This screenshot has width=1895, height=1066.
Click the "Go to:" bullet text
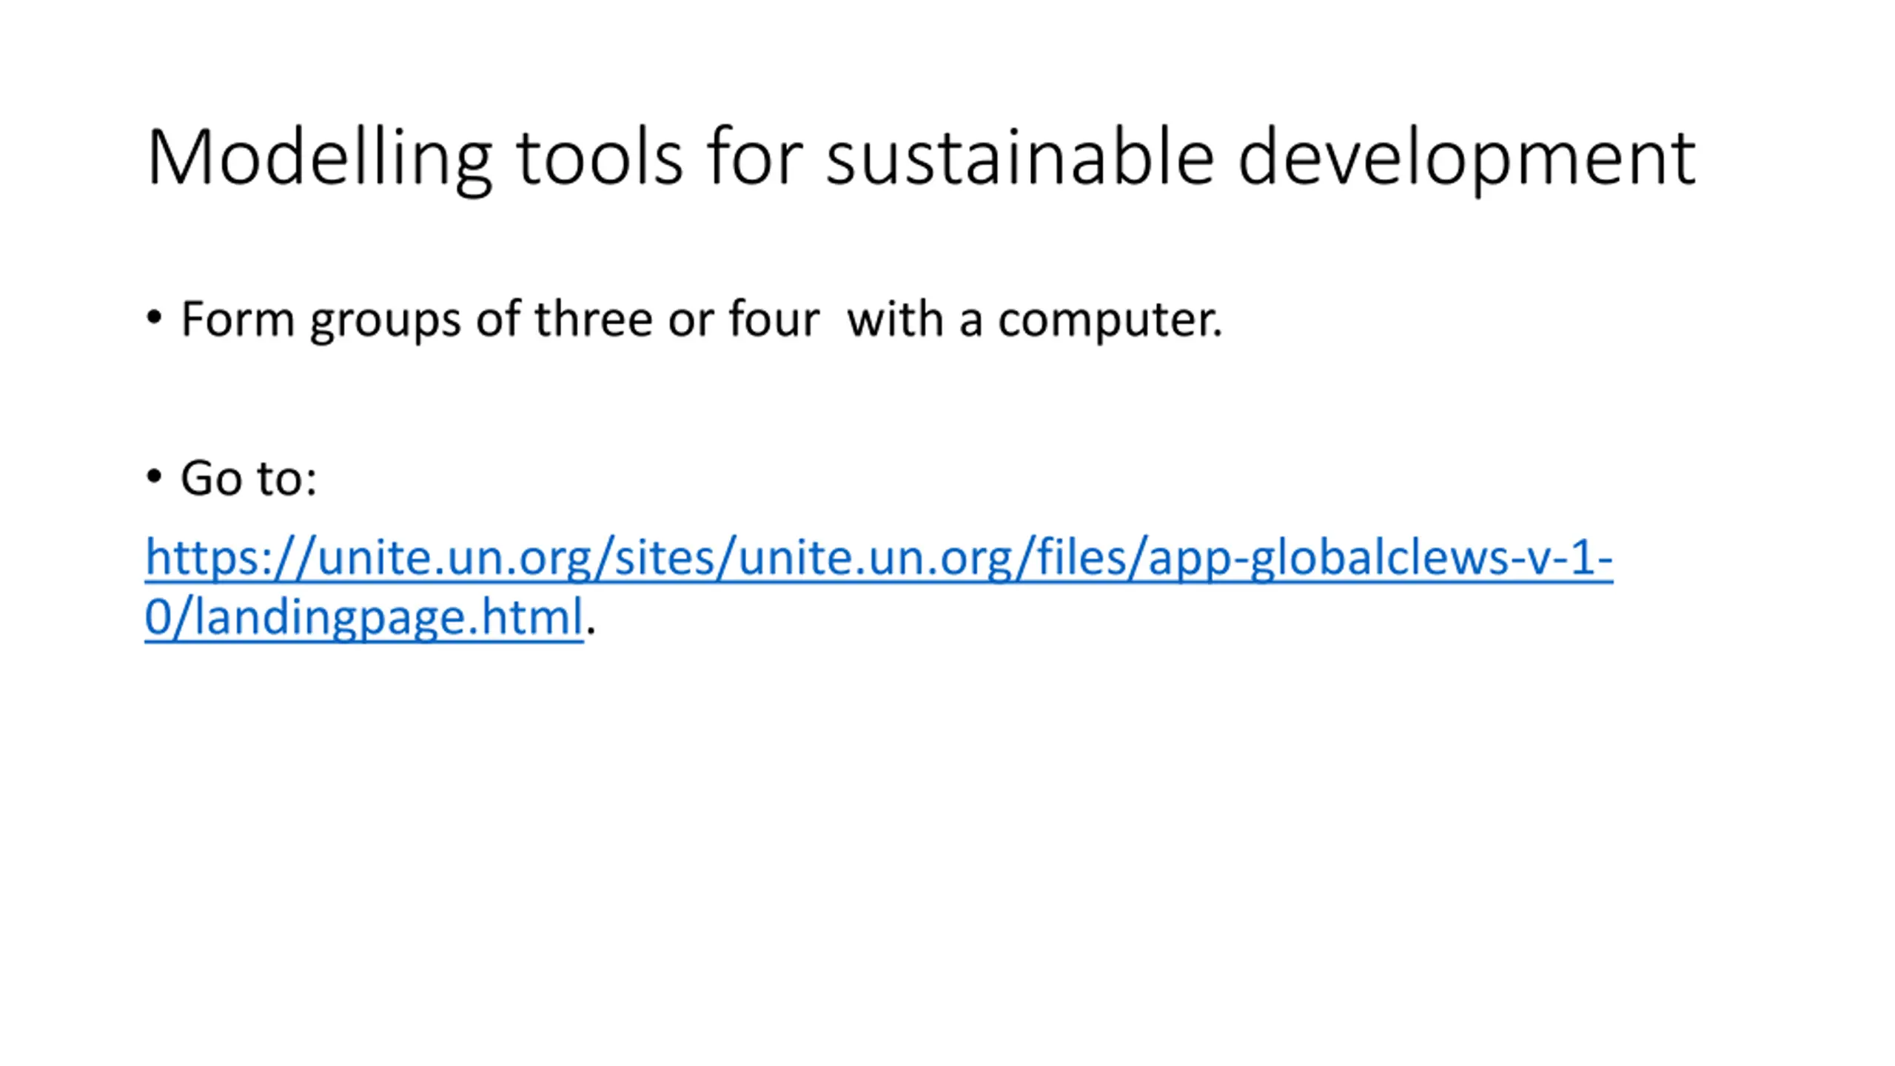point(249,478)
